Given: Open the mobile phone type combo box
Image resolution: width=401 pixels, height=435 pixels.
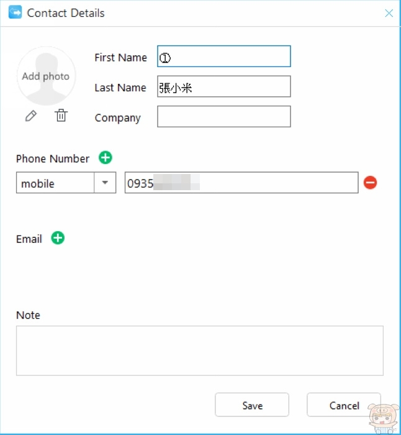Looking at the screenshot, I should coord(55,183).
